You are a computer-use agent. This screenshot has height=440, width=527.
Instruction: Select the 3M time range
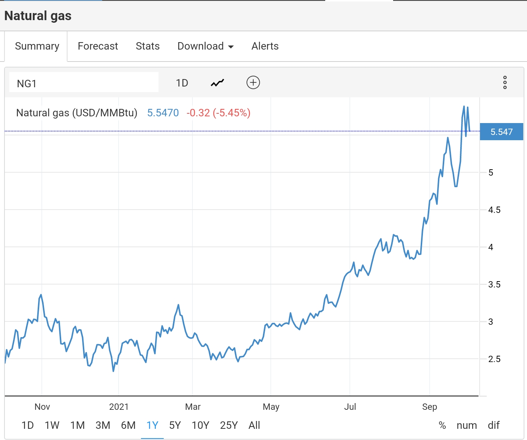[x=103, y=425]
